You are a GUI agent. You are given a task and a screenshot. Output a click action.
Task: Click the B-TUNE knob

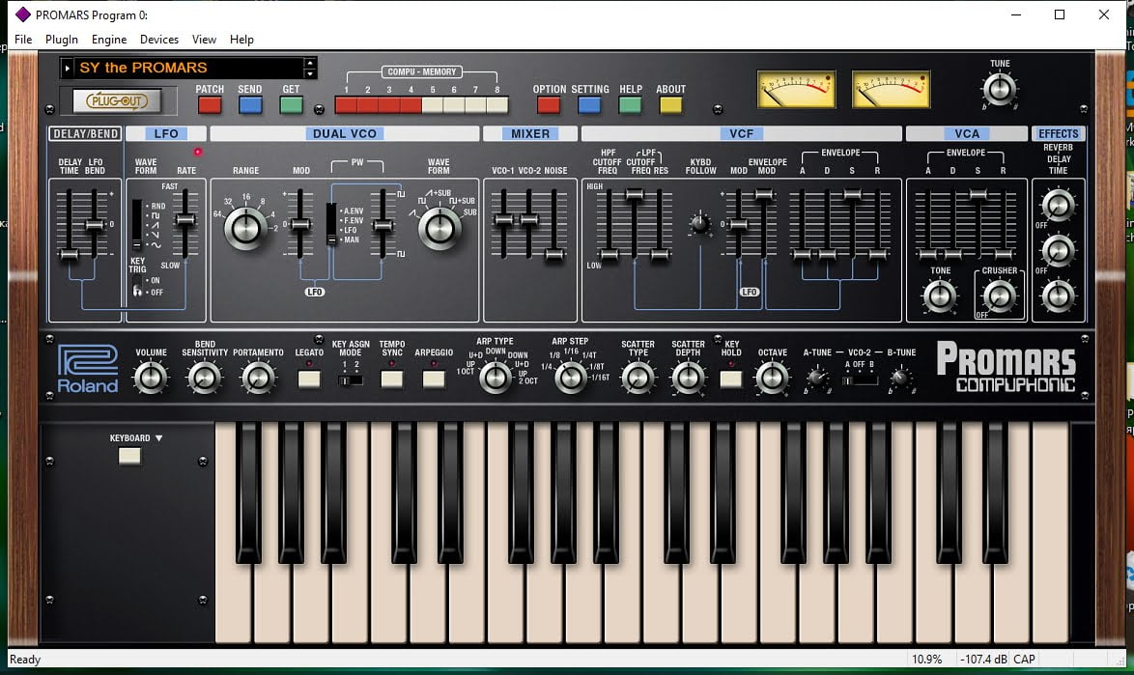900,378
